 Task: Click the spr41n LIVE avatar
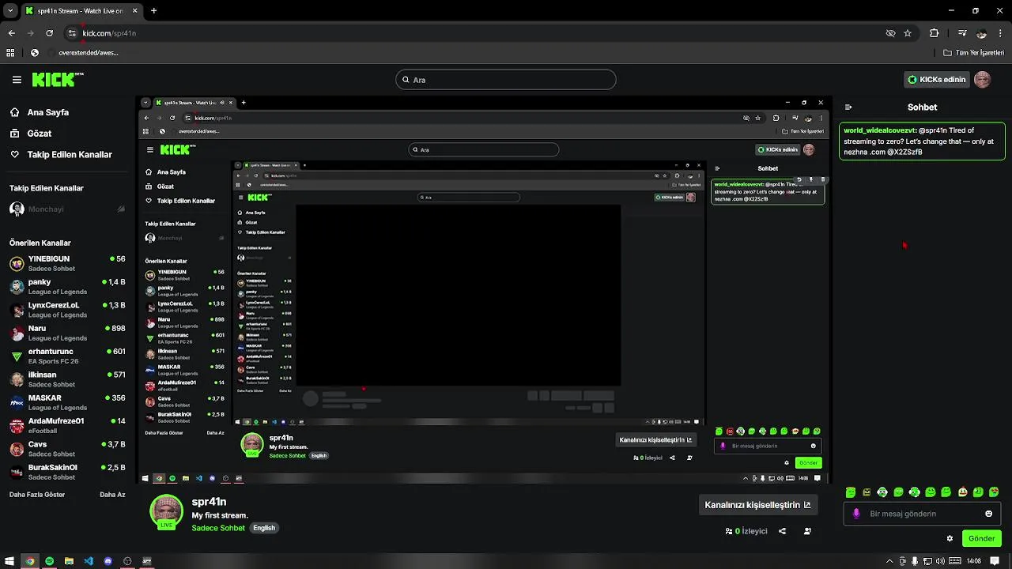click(x=167, y=512)
